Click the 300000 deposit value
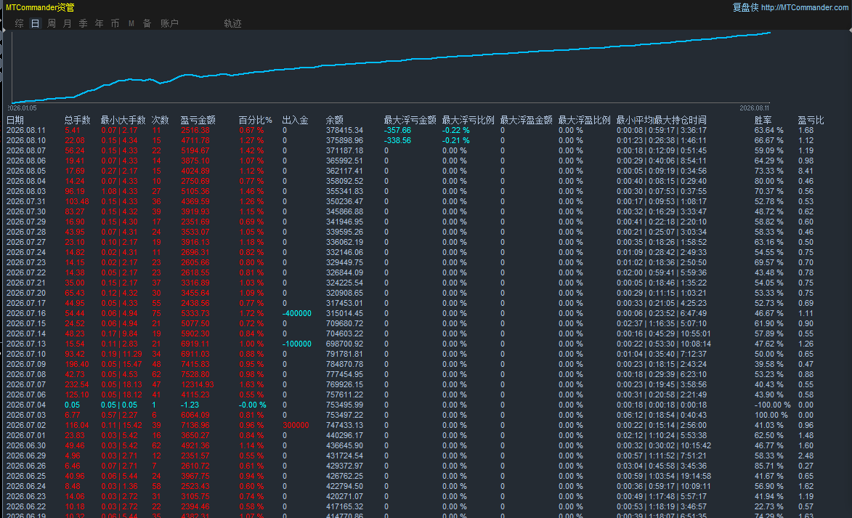 pos(296,426)
